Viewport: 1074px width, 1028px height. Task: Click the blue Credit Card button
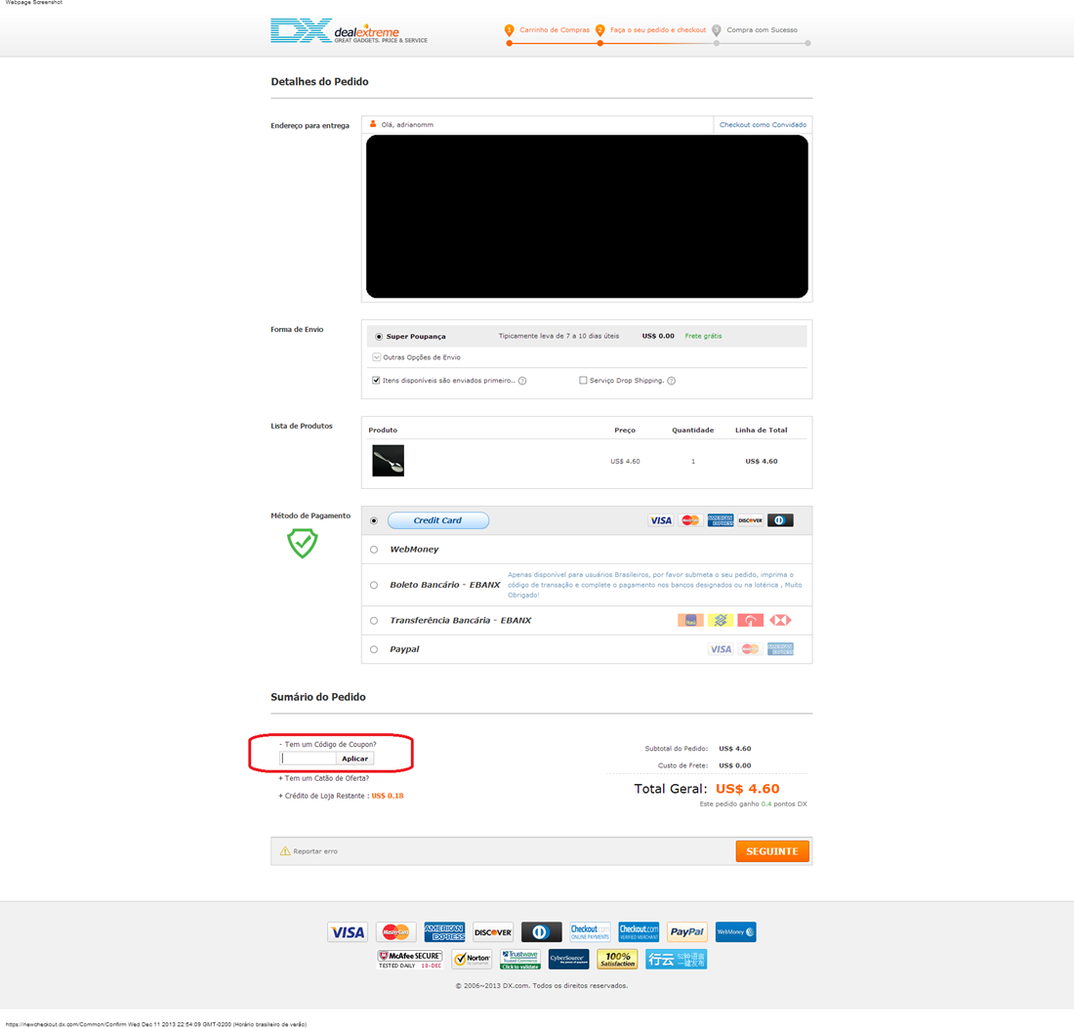pyautogui.click(x=438, y=520)
